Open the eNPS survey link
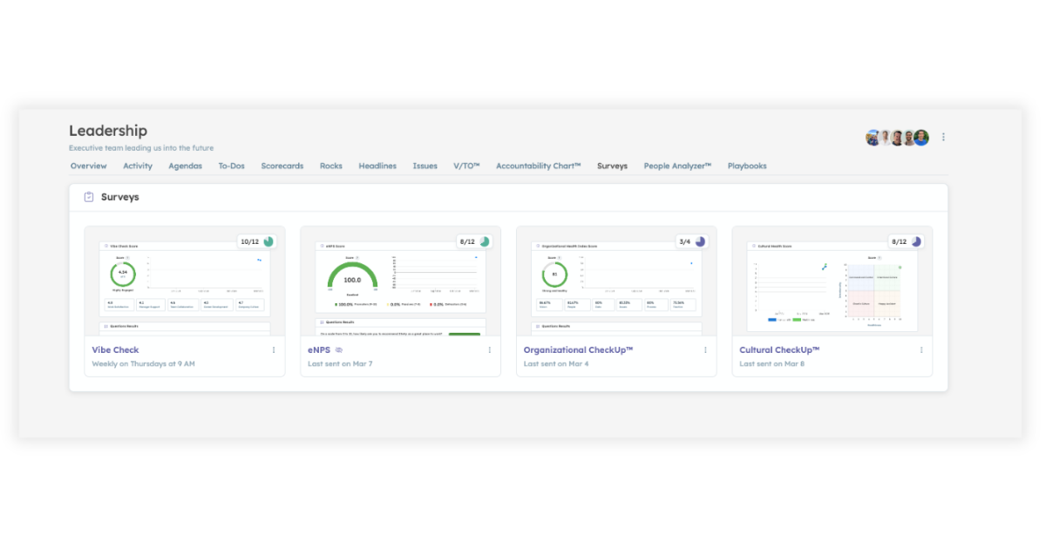This screenshot has width=1046, height=549. pyautogui.click(x=319, y=350)
